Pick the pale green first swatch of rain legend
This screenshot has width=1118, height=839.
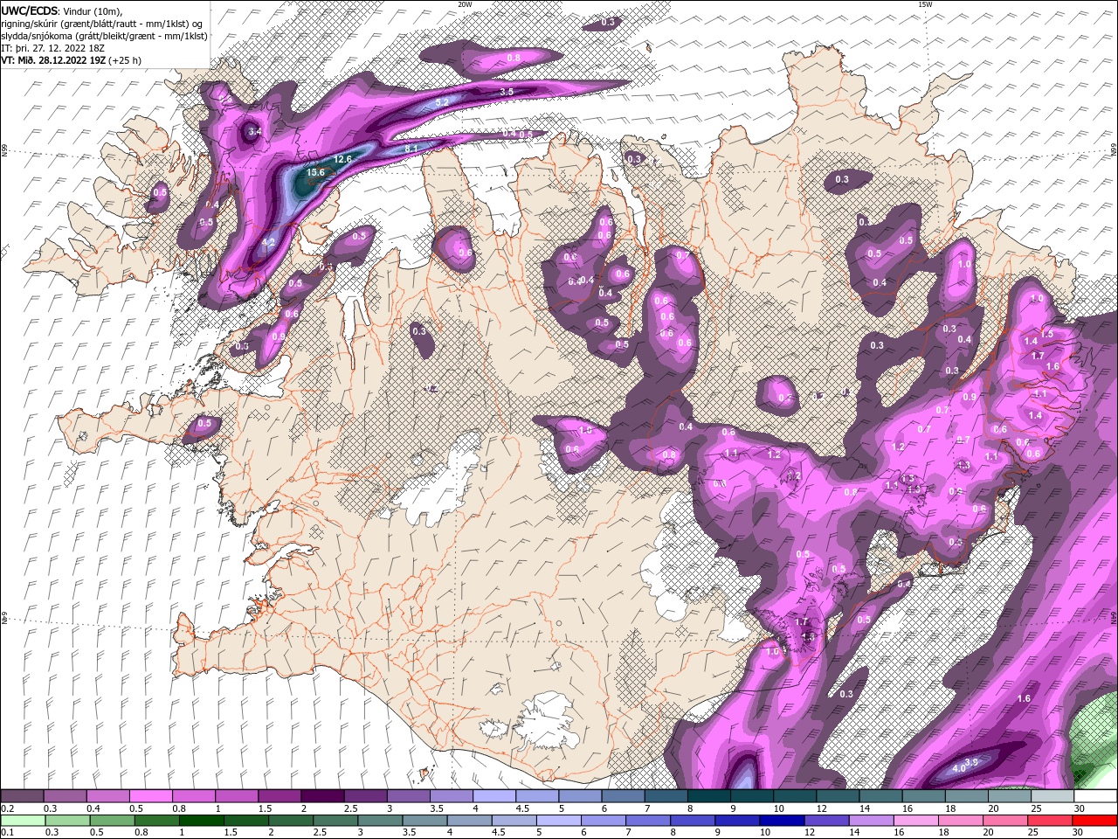[23, 821]
